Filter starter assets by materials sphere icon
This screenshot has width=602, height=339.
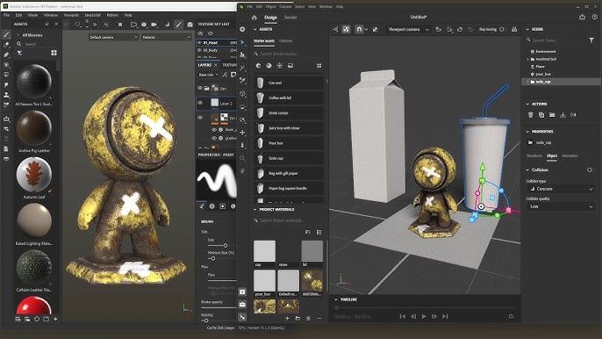pos(269,66)
